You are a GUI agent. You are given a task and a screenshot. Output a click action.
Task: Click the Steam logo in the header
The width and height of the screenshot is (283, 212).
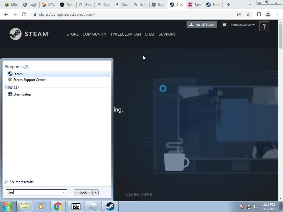click(29, 34)
